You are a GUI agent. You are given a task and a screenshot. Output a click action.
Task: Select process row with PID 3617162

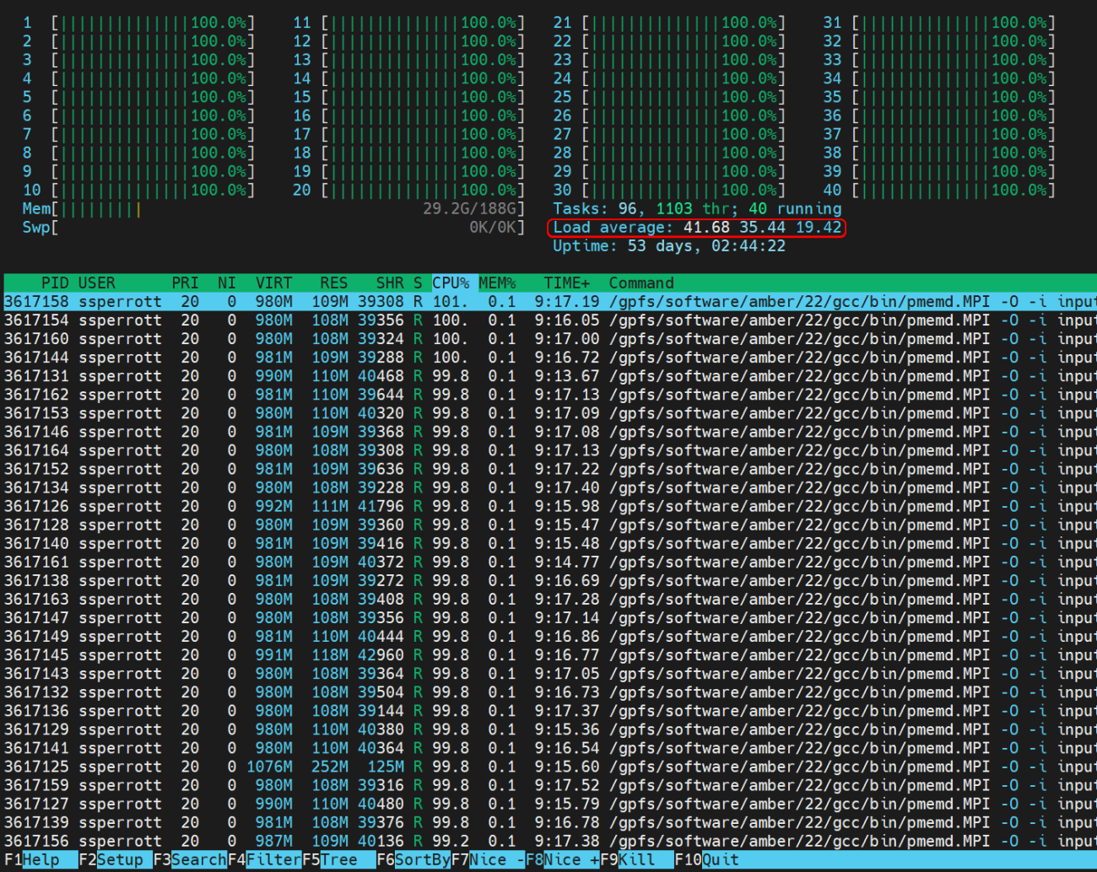550,395
